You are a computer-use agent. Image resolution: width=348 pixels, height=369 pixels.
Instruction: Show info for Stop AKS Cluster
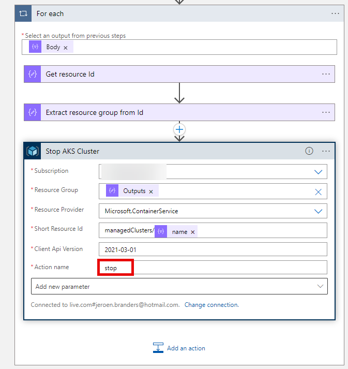pyautogui.click(x=309, y=151)
